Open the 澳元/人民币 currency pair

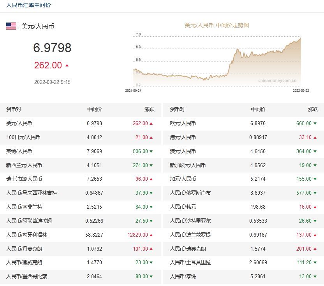pos(183,152)
